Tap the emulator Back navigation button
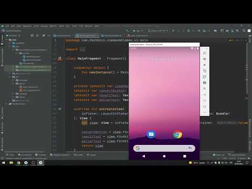This screenshot has height=189, width=252. click(x=144, y=156)
